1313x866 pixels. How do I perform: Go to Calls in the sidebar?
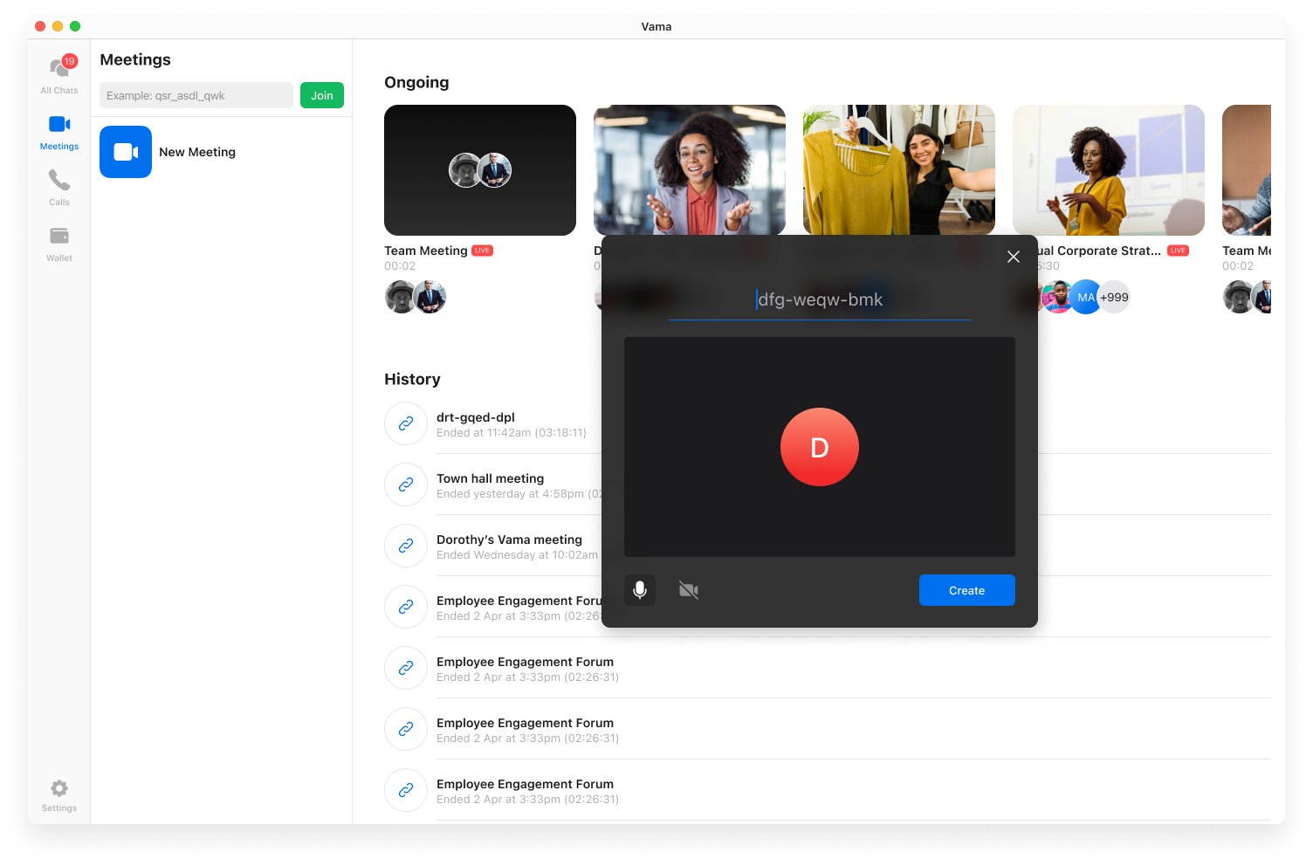click(x=59, y=188)
